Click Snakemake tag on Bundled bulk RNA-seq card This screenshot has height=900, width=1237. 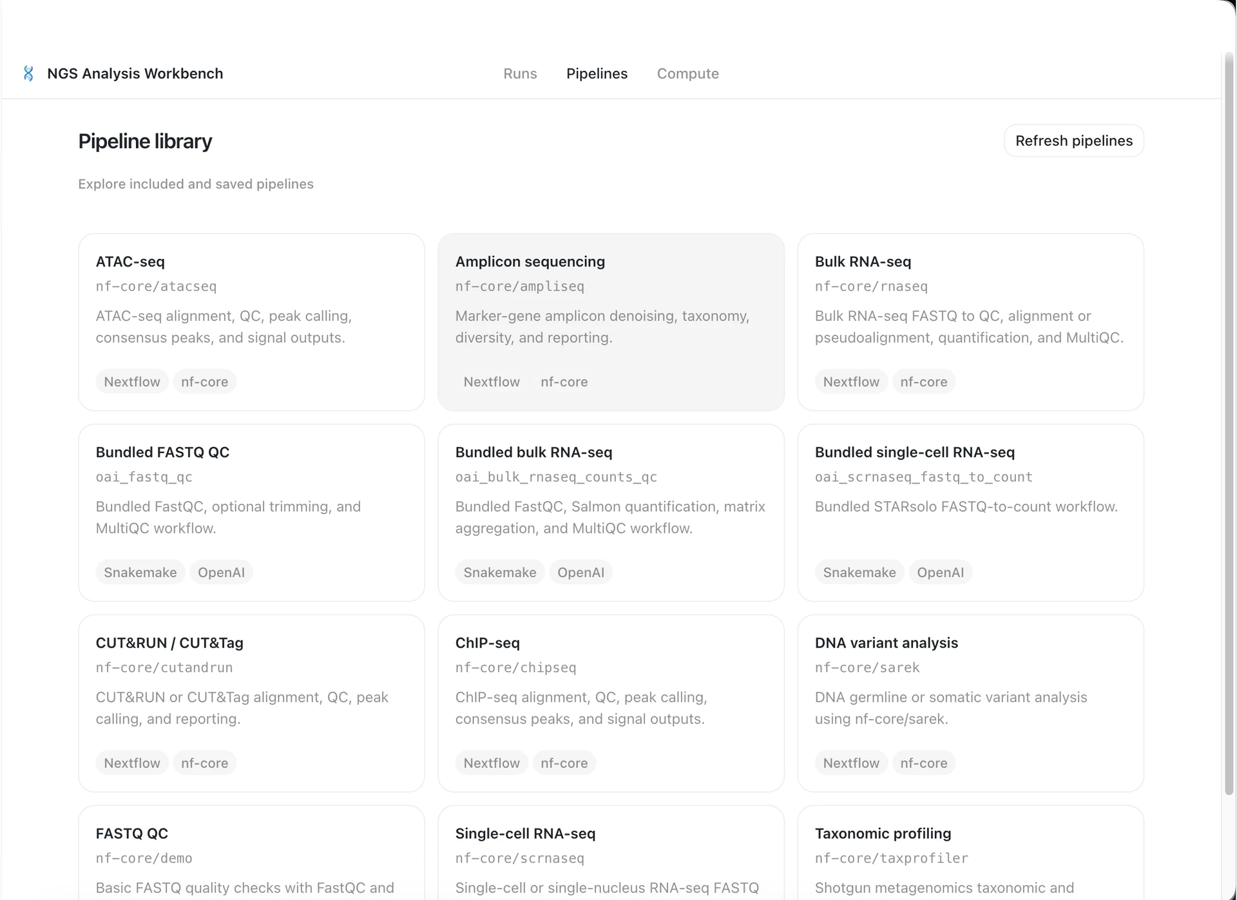[500, 572]
